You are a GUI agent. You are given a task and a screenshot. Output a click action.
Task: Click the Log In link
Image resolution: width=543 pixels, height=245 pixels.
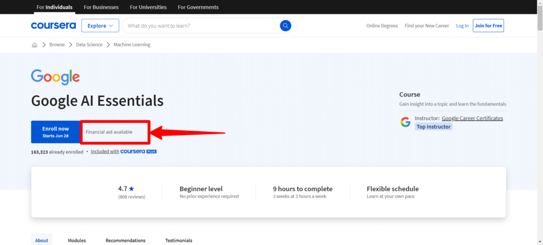click(x=462, y=25)
